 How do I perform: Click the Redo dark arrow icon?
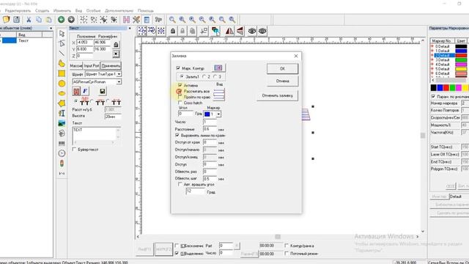tap(71, 20)
